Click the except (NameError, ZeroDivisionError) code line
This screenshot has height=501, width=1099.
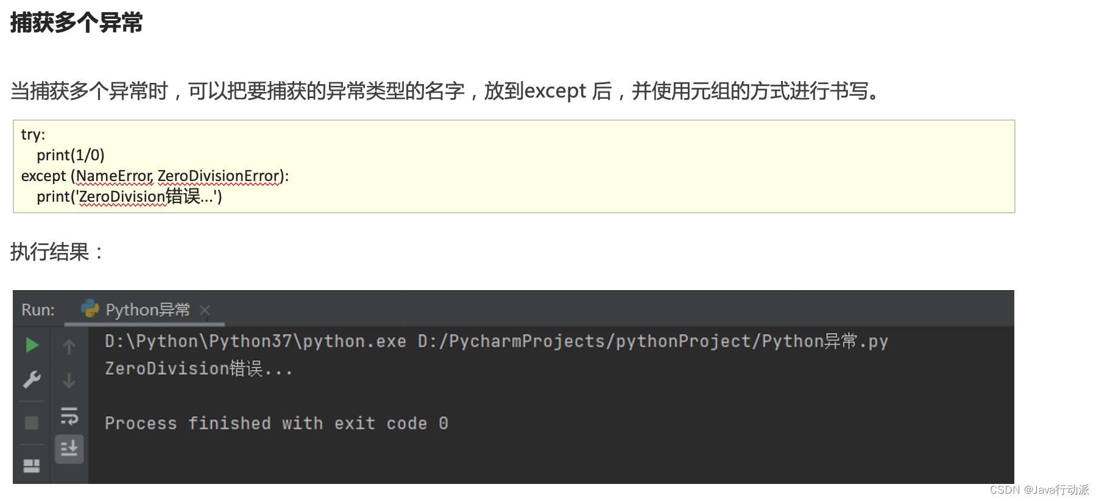point(155,176)
